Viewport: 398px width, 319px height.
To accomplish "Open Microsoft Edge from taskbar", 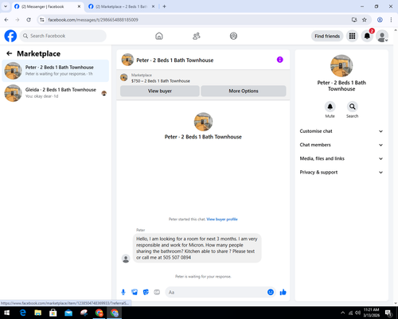I will click(23, 313).
